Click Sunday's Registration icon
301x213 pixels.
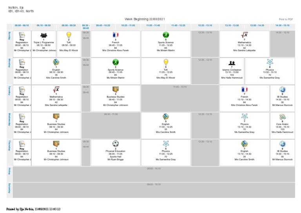tap(22, 35)
